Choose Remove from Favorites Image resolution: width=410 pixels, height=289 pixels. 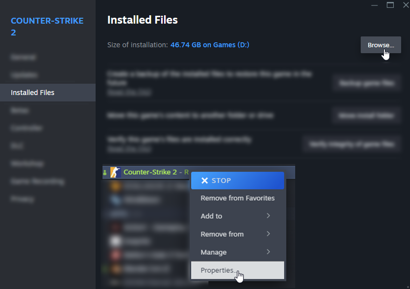(x=238, y=198)
